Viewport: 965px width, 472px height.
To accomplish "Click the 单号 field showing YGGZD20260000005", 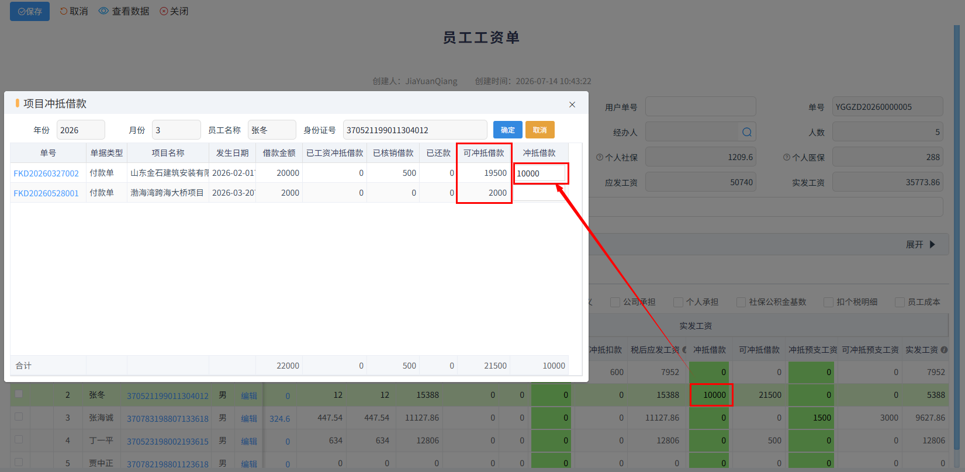I will 888,107.
